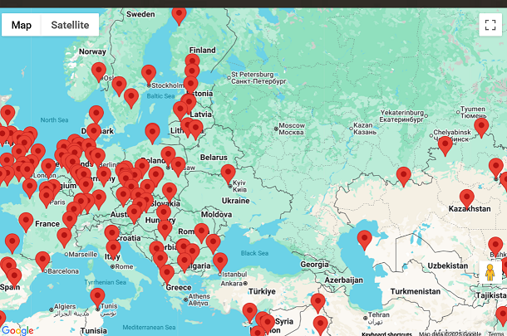Screen dimensions: 507x336
Task: Select the marker over Tunis
Action: [97, 296]
